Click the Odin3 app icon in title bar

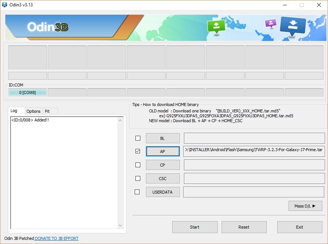[4, 5]
